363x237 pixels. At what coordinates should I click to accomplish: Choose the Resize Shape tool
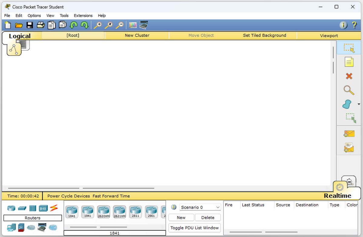click(x=351, y=118)
